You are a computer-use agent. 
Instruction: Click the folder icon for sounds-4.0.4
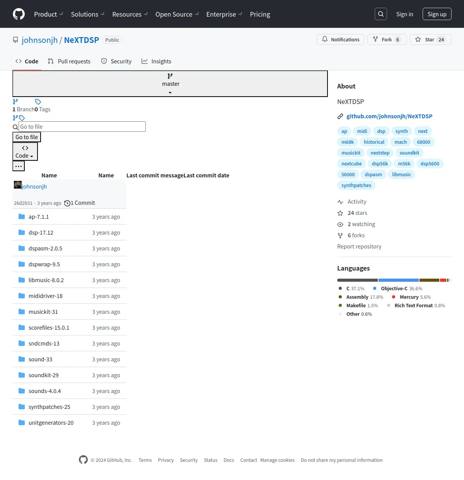point(22,391)
